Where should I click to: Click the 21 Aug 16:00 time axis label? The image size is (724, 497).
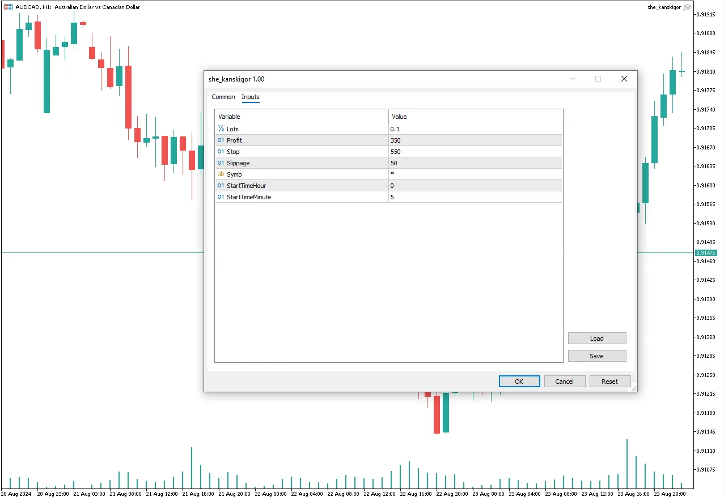[198, 494]
